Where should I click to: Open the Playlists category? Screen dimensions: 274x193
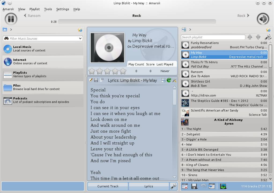click(x=43, y=75)
